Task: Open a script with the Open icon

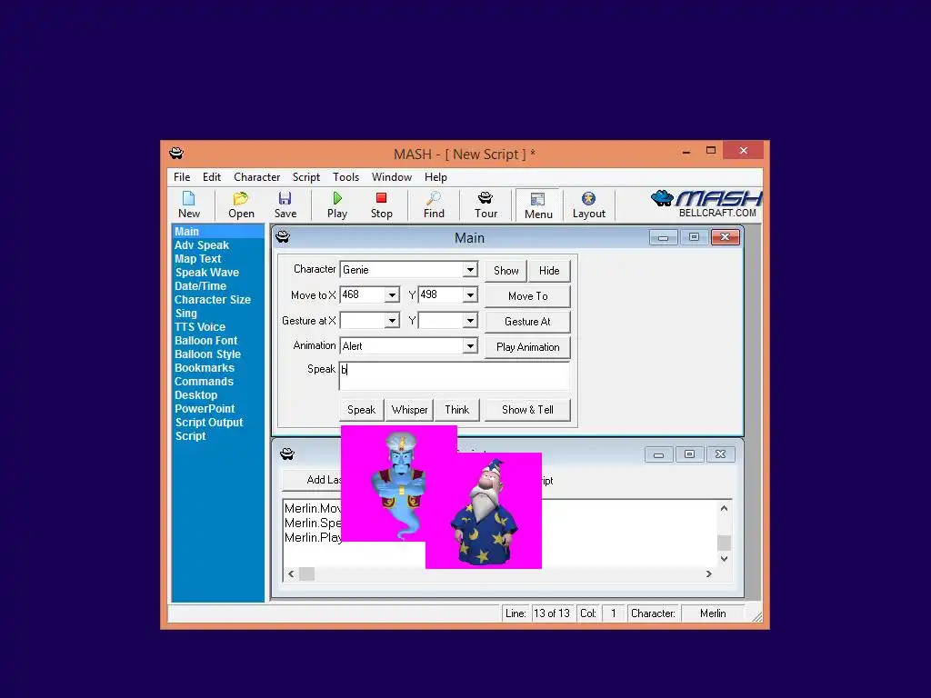Action: (x=241, y=204)
